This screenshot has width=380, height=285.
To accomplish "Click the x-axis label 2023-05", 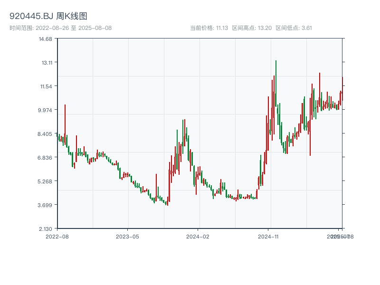I will (127, 237).
